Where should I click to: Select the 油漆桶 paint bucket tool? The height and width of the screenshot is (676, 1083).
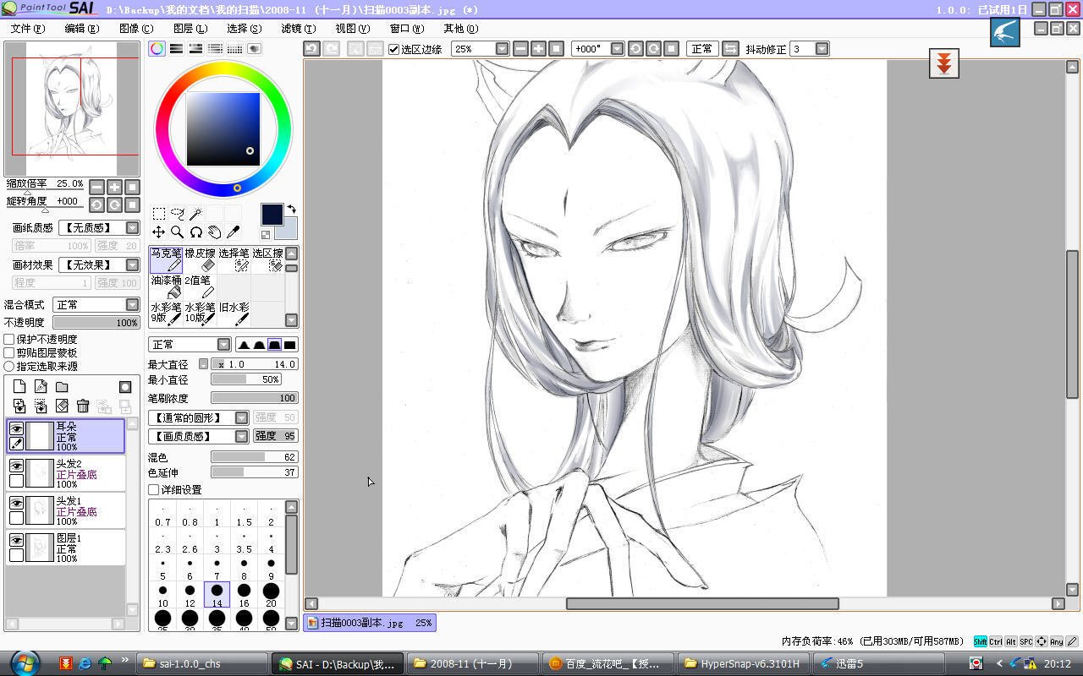tap(167, 287)
